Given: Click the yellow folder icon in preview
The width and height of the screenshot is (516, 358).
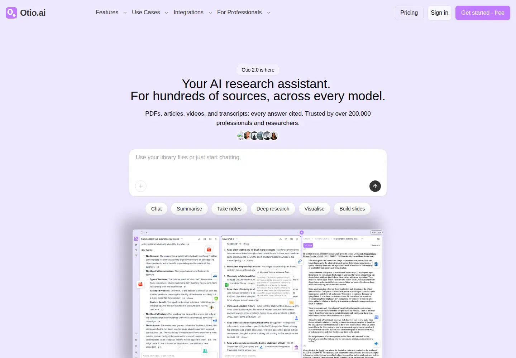Looking at the screenshot, I should 292,303.
